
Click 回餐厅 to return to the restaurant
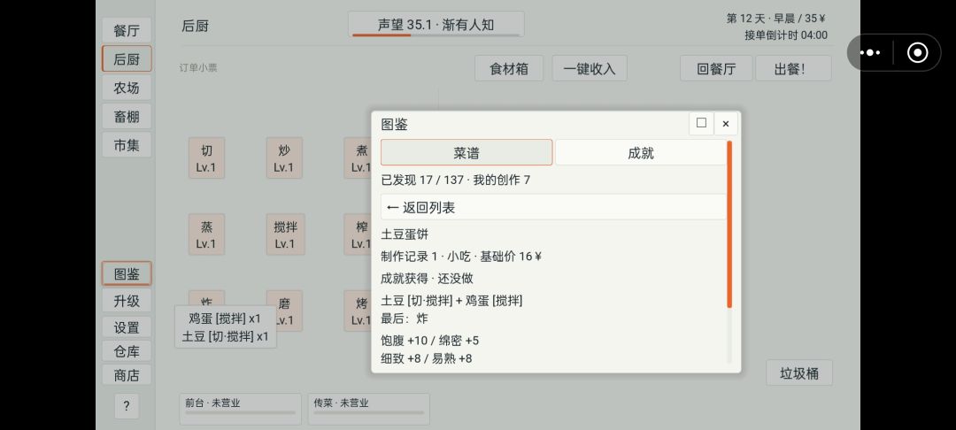click(716, 68)
